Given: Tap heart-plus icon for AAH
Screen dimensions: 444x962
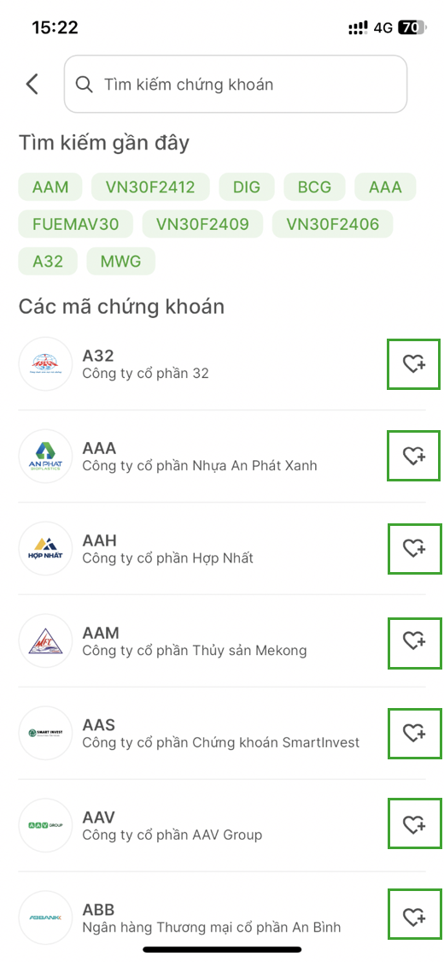Looking at the screenshot, I should pyautogui.click(x=414, y=548).
